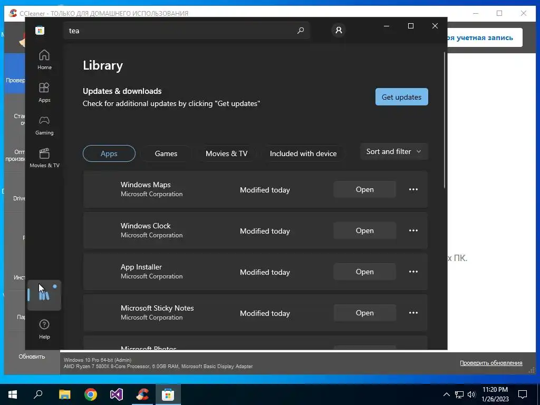This screenshot has width=540, height=405.
Task: Switch to CCleaner in taskbar
Action: 142,394
